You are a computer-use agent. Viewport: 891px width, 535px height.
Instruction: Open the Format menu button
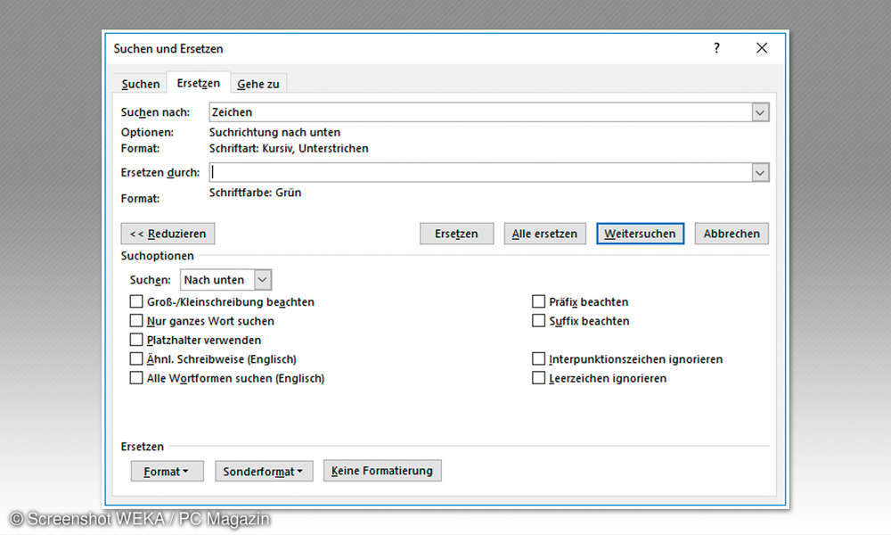pos(167,471)
